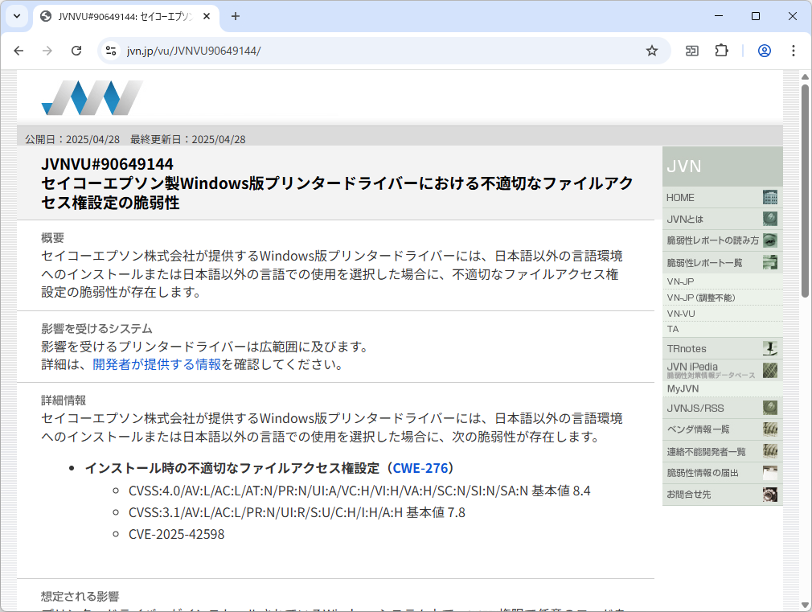The height and width of the screenshot is (612, 812).
Task: Open HOME via the building icon
Action: (770, 197)
